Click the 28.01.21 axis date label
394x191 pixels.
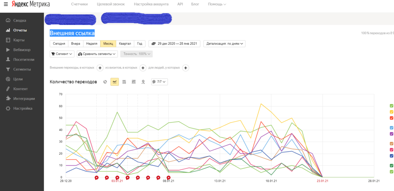[374, 181]
